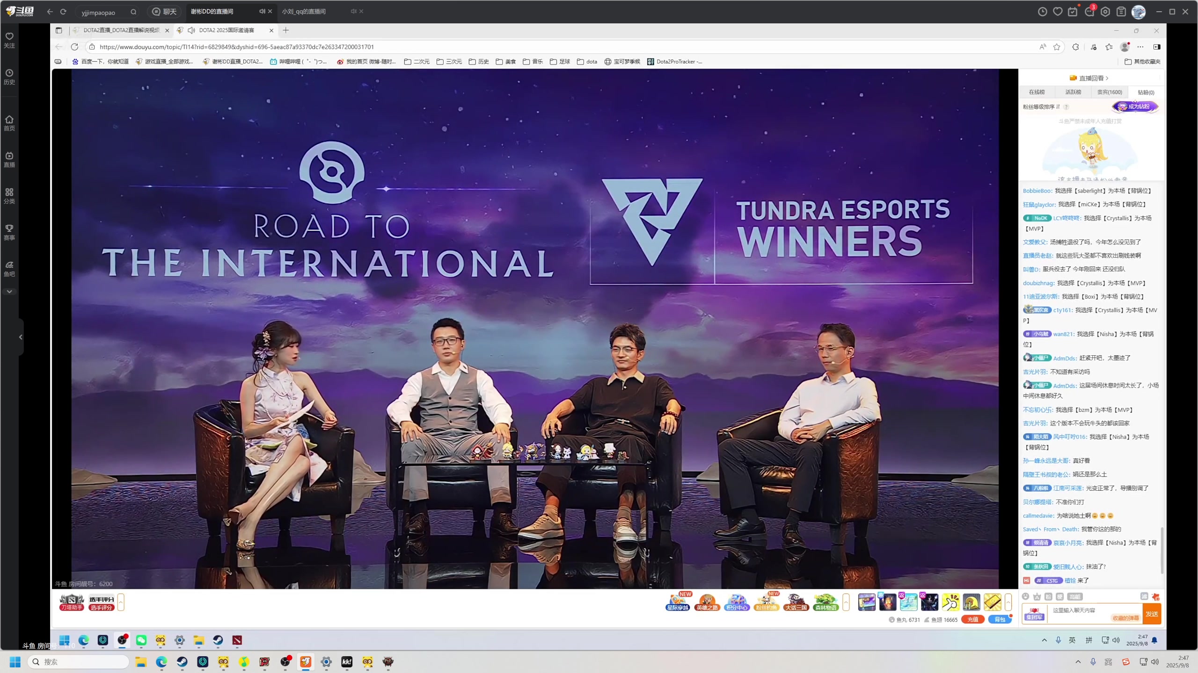The height and width of the screenshot is (673, 1198).
Task: Open 历史 in the Douyu left sidebar
Action: [9, 77]
